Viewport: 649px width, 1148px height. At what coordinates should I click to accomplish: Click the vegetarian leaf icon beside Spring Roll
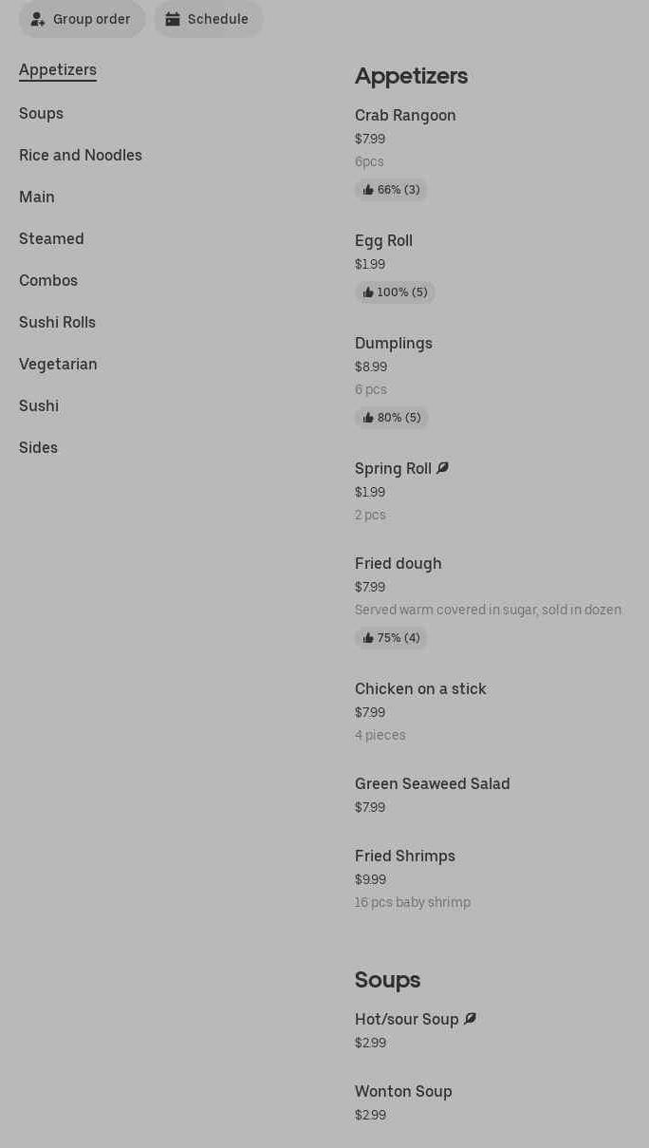click(x=443, y=468)
